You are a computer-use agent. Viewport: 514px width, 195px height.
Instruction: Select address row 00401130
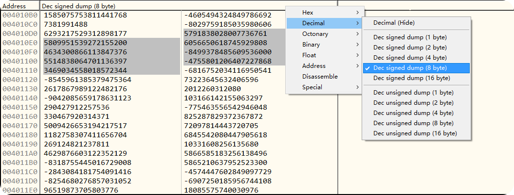[19, 88]
